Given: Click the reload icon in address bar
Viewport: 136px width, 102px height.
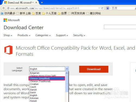Looking at the screenshot, I should tap(102, 8).
